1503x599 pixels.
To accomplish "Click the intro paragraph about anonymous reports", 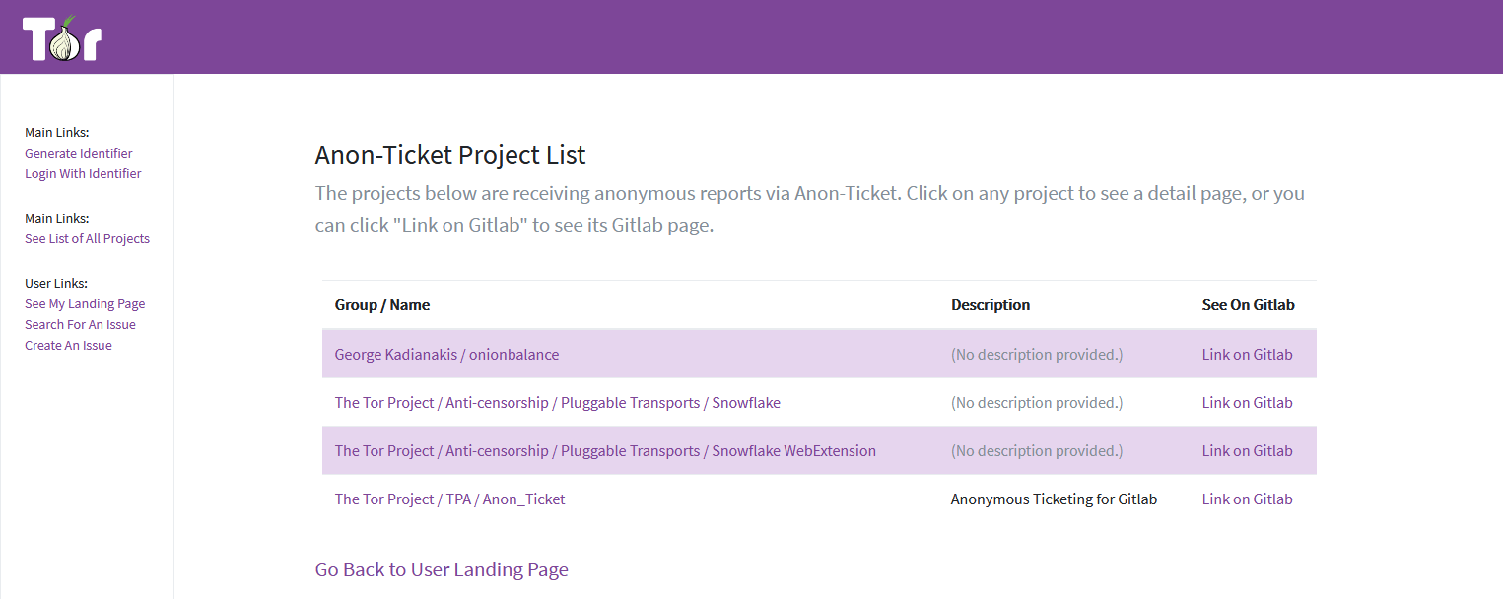I will pyautogui.click(x=810, y=209).
